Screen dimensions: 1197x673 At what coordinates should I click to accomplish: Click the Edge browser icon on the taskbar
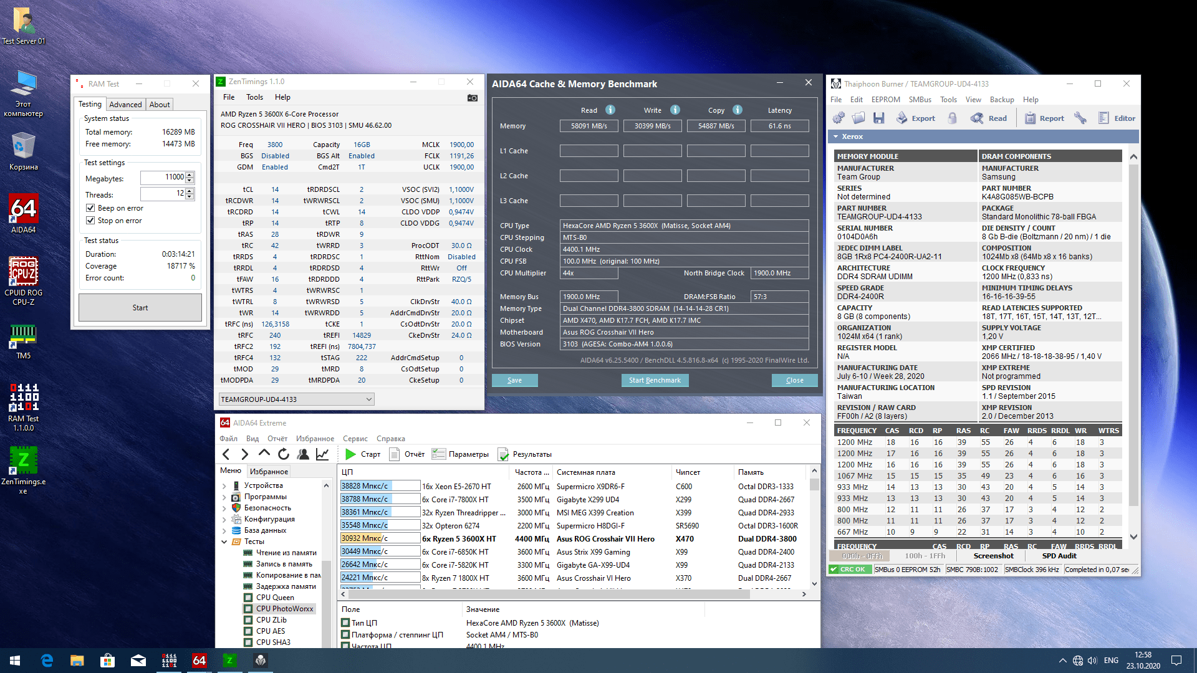47,661
